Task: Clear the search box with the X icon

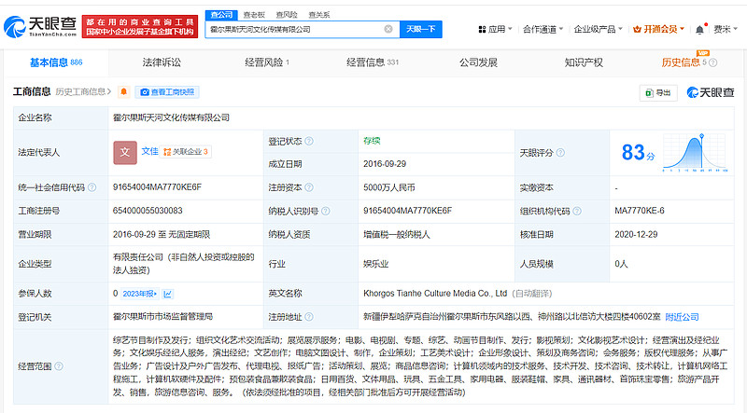Action: (x=388, y=30)
